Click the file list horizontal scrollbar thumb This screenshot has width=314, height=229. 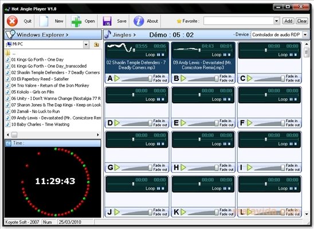(x=14, y=135)
